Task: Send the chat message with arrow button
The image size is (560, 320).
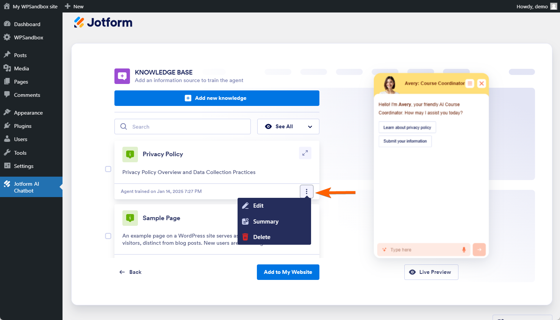Action: pyautogui.click(x=479, y=250)
